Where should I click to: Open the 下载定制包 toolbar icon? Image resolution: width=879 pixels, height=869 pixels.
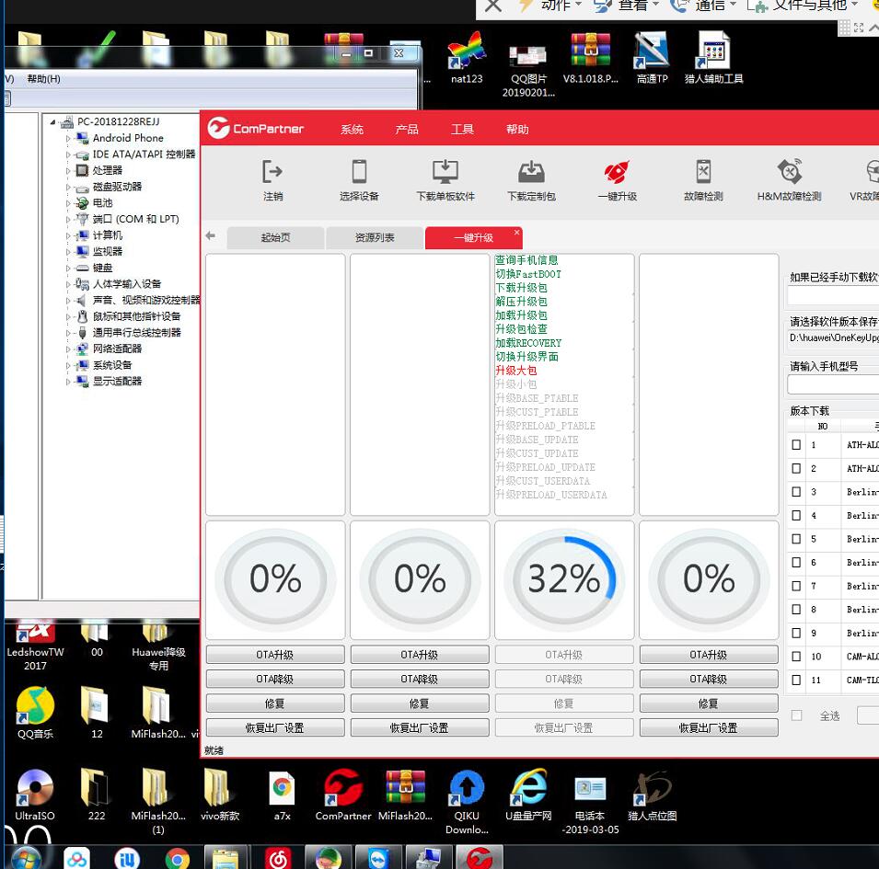click(531, 172)
